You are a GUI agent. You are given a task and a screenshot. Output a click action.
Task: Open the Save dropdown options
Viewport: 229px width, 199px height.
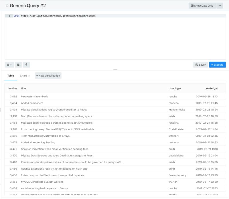click(205, 65)
